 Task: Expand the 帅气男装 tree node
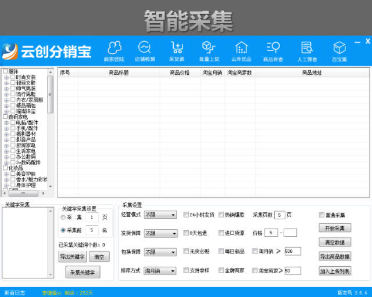tap(6, 88)
